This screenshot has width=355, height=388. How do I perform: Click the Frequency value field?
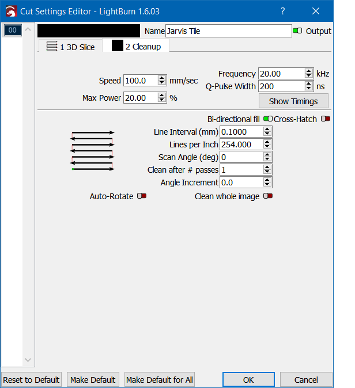point(281,74)
